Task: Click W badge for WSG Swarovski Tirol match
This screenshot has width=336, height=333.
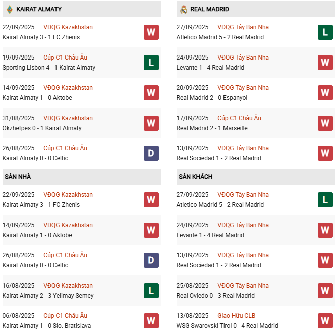Action: tap(325, 321)
